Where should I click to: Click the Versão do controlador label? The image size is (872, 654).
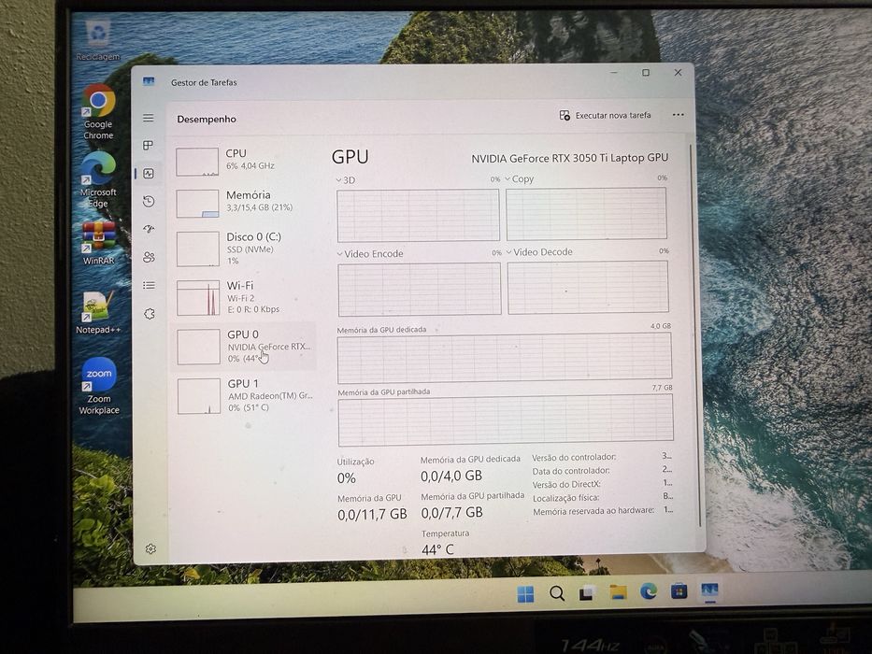click(574, 457)
